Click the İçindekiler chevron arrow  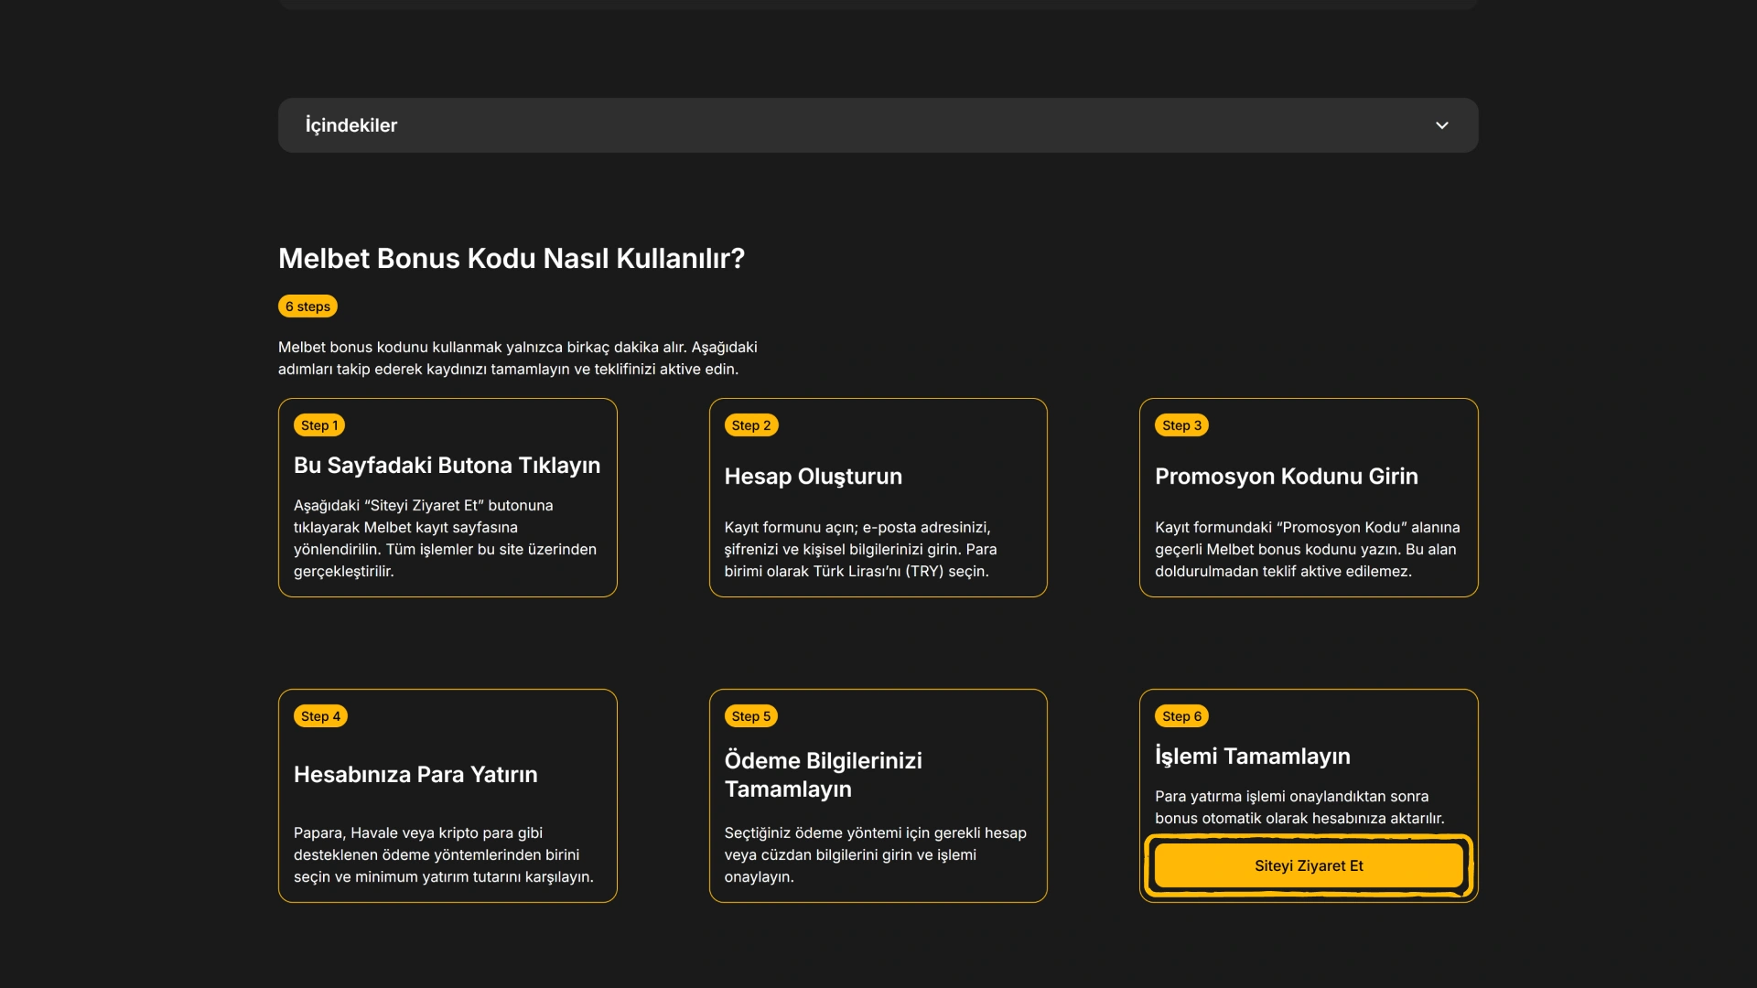click(x=1441, y=125)
